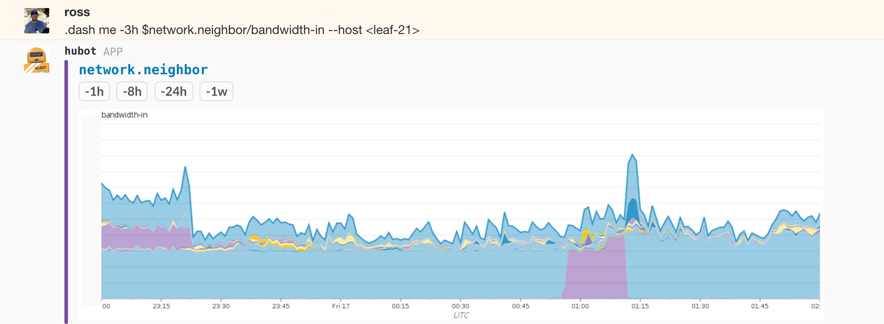The image size is (884, 324).
Task: Click the hubot bot username
Action: click(81, 51)
